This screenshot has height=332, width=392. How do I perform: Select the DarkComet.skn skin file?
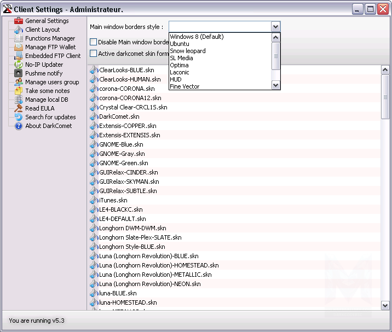click(x=119, y=117)
